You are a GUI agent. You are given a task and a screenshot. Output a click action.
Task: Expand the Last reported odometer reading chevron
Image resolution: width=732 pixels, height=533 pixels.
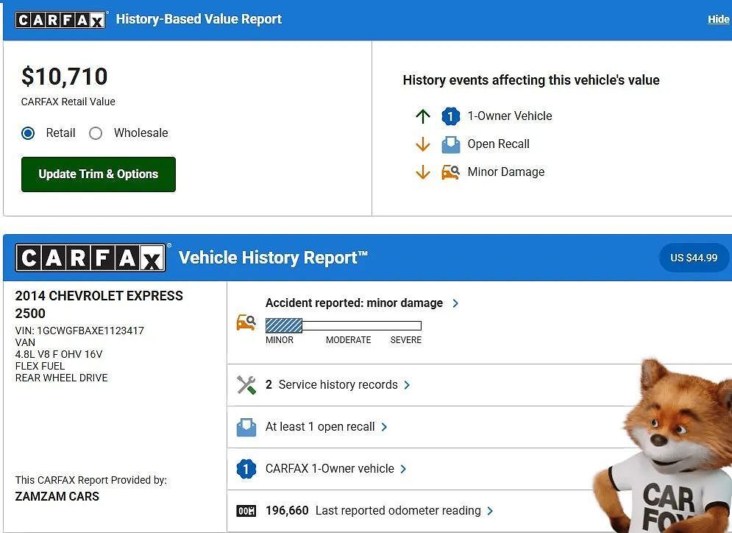coord(491,511)
